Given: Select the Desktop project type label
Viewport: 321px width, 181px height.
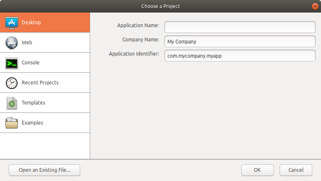Looking at the screenshot, I should tap(31, 22).
